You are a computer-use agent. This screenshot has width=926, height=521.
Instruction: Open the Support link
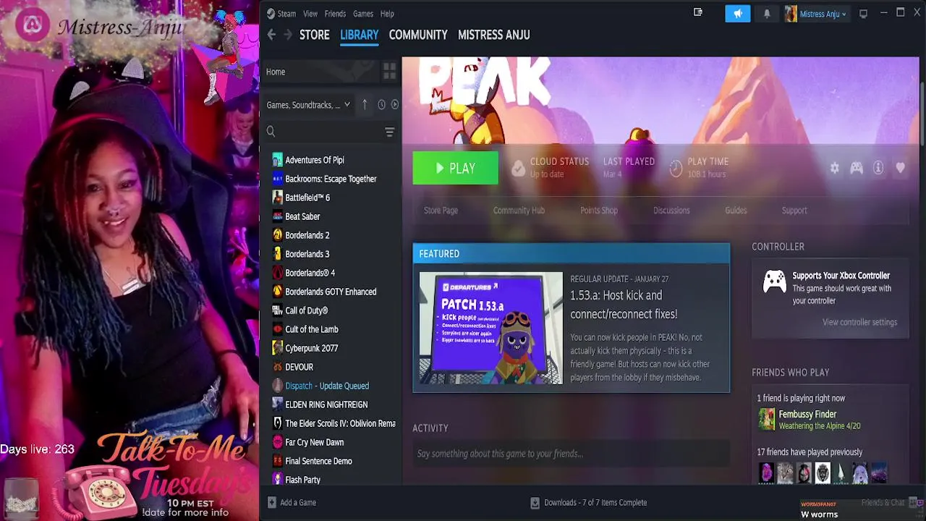coord(794,211)
